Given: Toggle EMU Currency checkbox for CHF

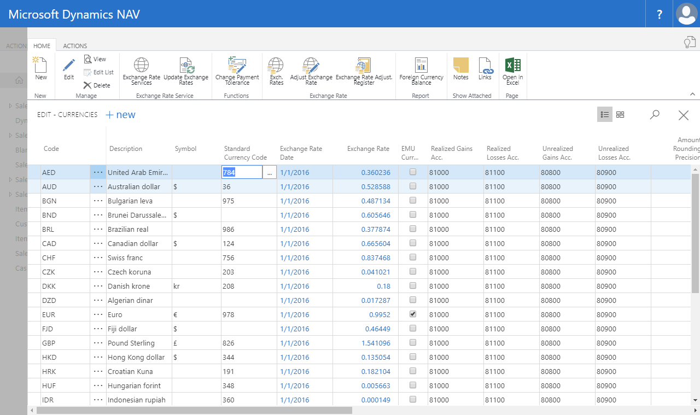Looking at the screenshot, I should coord(413,257).
